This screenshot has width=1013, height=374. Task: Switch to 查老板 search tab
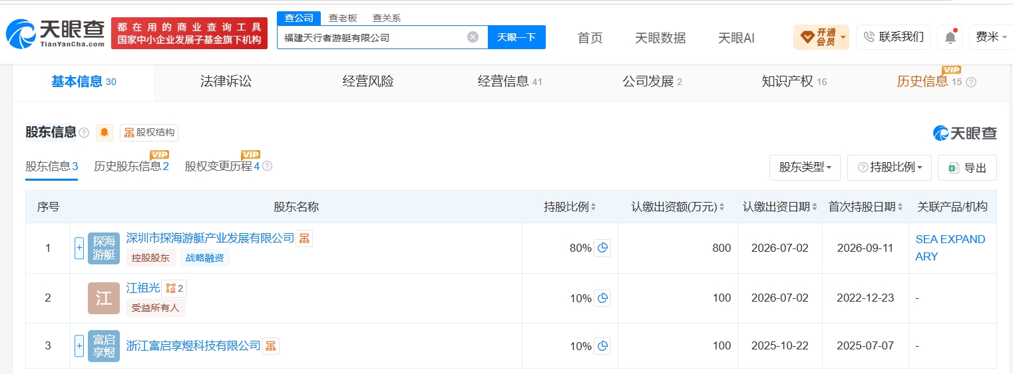click(x=343, y=18)
